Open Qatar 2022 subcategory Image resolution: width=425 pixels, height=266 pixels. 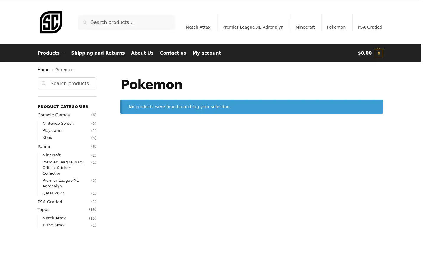pyautogui.click(x=53, y=193)
